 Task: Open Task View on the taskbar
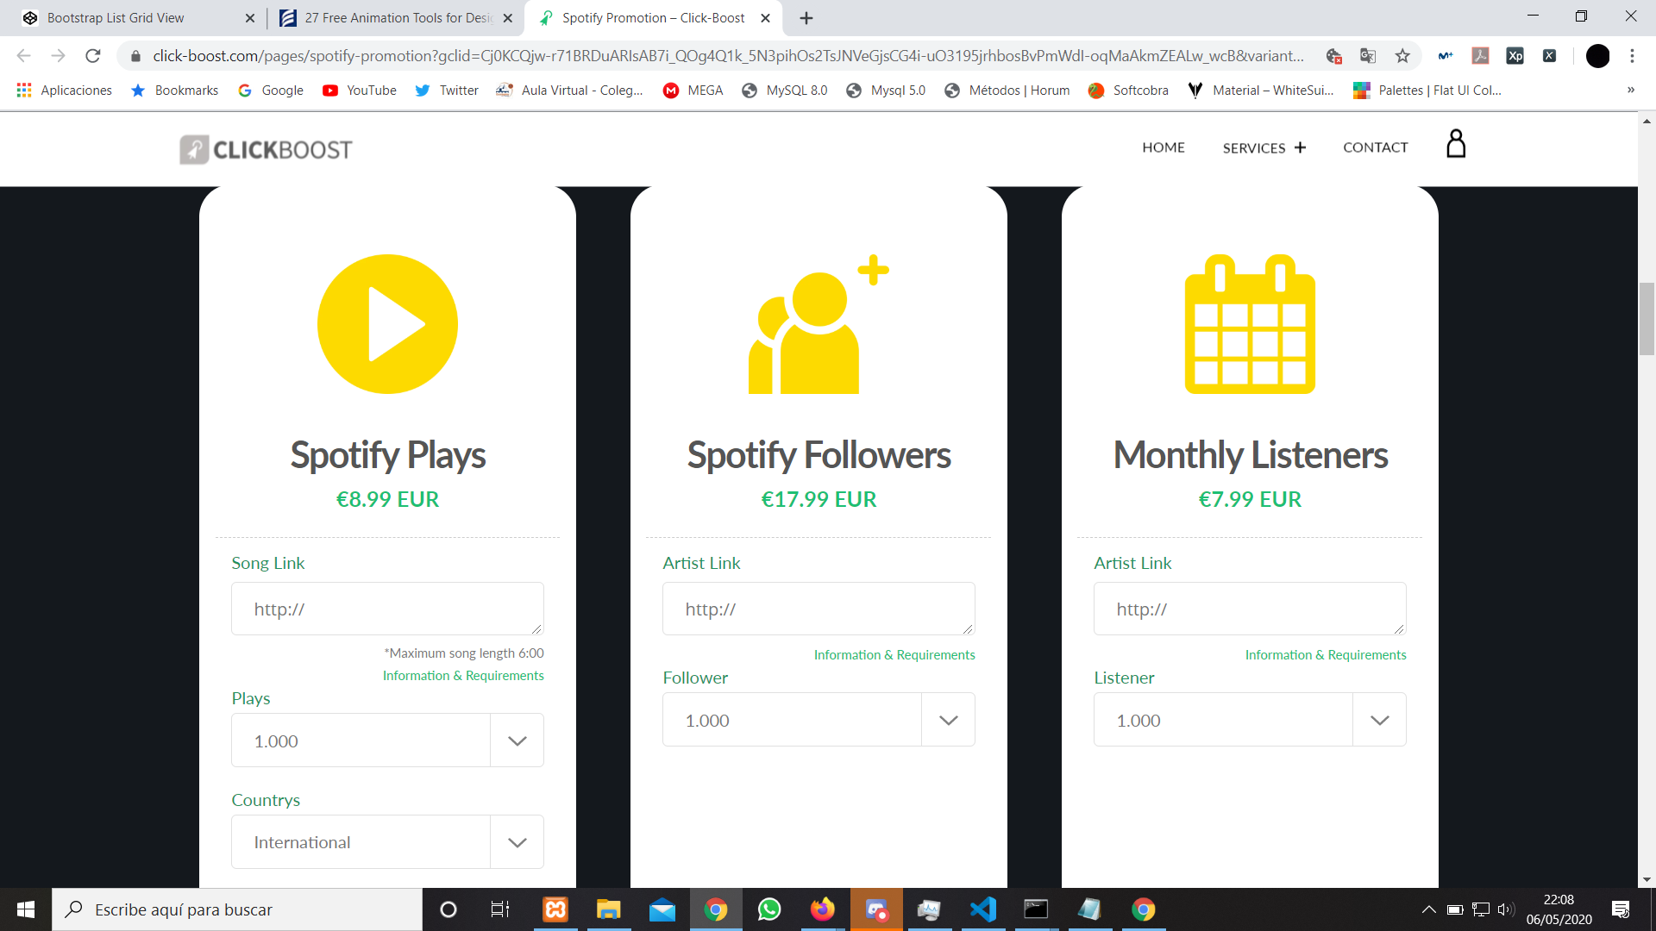500,909
